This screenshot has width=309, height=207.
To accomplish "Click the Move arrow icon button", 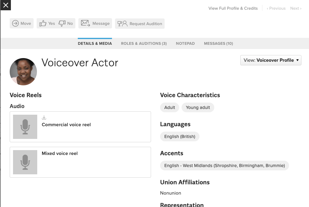I will point(21,24).
